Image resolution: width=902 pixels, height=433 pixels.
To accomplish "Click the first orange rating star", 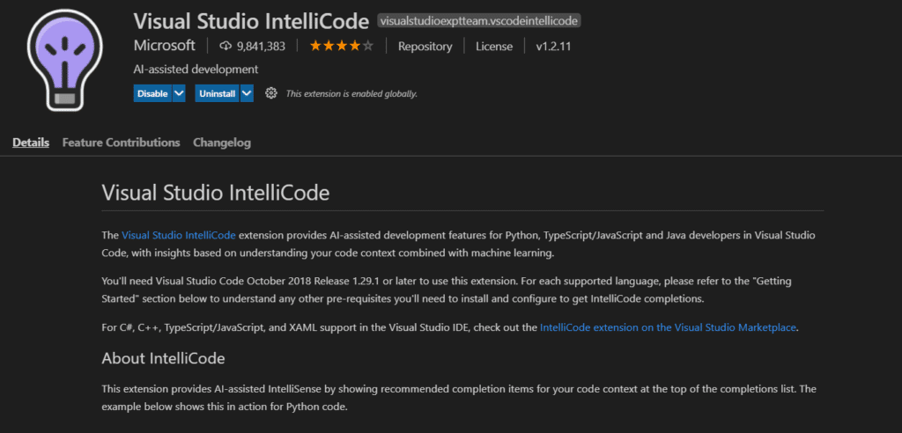I will pyautogui.click(x=315, y=47).
